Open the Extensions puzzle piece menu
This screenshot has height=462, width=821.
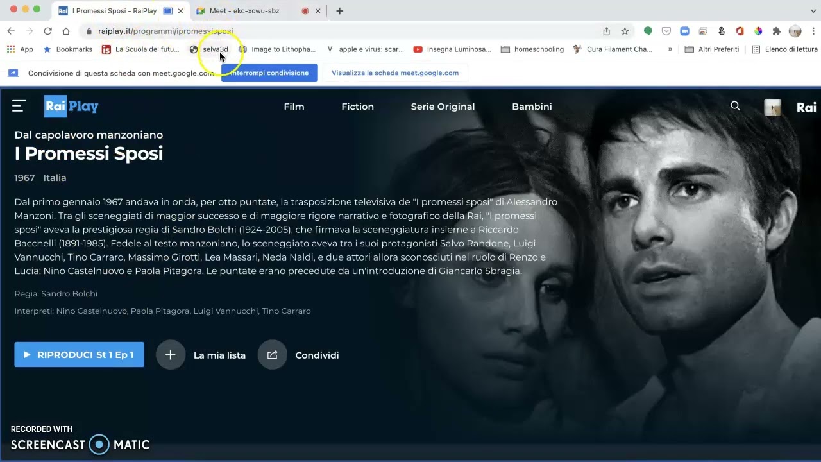[776, 31]
